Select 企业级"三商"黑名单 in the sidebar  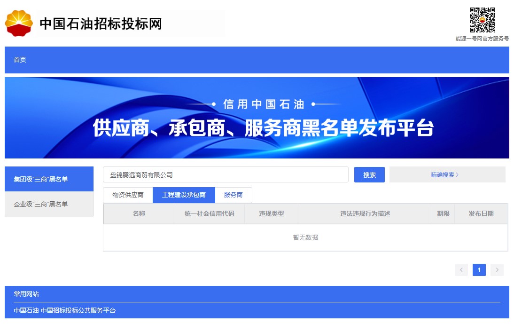(49, 204)
